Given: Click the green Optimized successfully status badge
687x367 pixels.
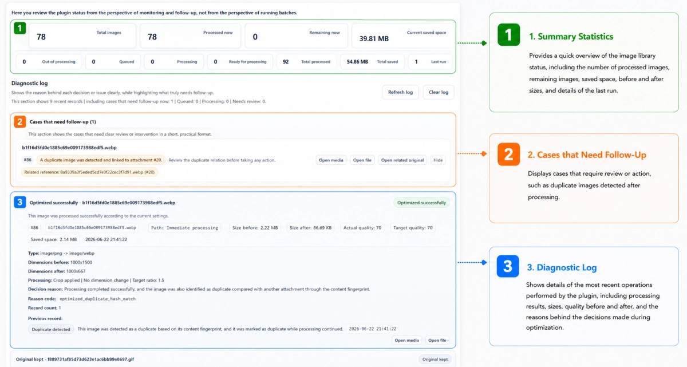Looking at the screenshot, I should pos(421,203).
